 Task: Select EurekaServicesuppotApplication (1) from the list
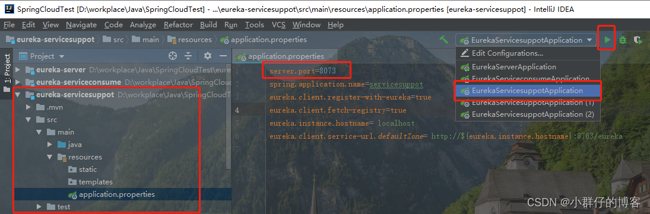[x=527, y=102]
